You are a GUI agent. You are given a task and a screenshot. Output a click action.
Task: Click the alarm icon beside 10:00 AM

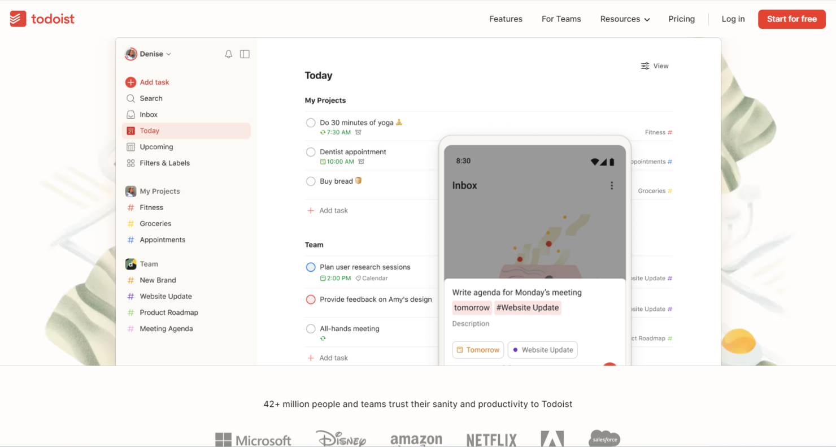coord(361,162)
